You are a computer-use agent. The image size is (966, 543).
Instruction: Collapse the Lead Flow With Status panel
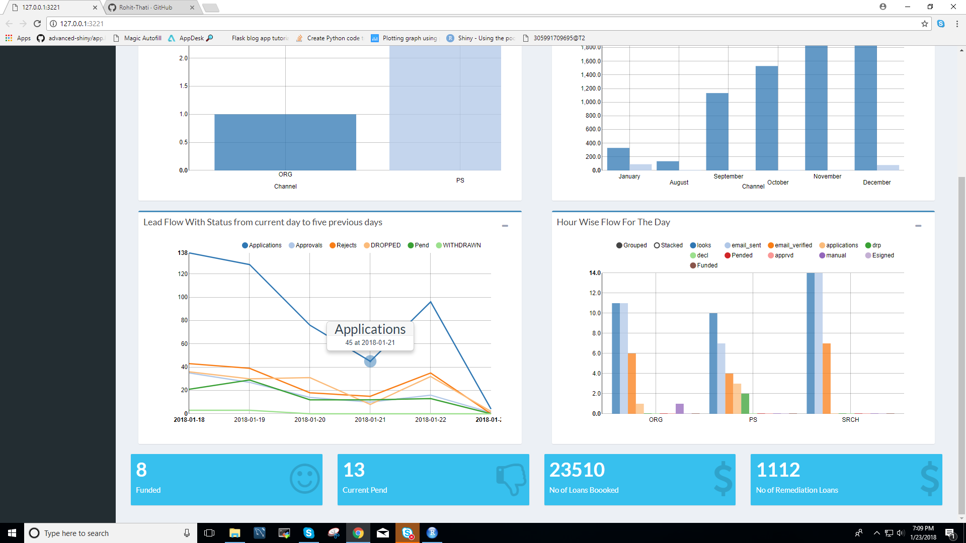click(x=505, y=226)
